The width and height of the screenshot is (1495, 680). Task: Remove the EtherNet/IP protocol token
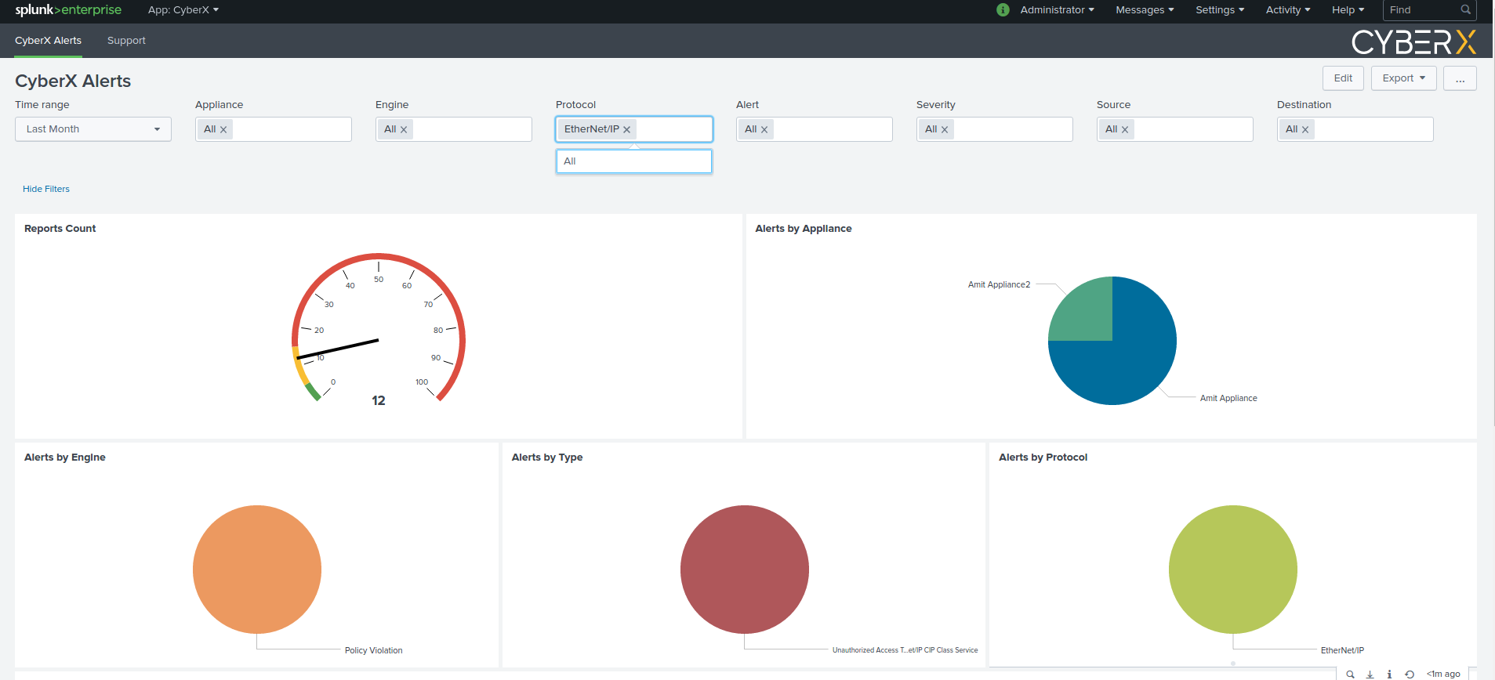pos(627,130)
